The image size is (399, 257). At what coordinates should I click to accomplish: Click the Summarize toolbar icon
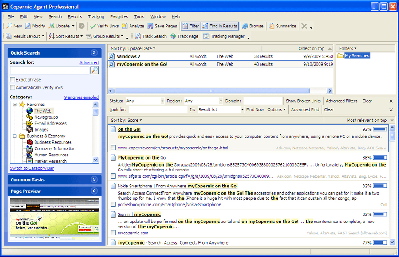272,26
